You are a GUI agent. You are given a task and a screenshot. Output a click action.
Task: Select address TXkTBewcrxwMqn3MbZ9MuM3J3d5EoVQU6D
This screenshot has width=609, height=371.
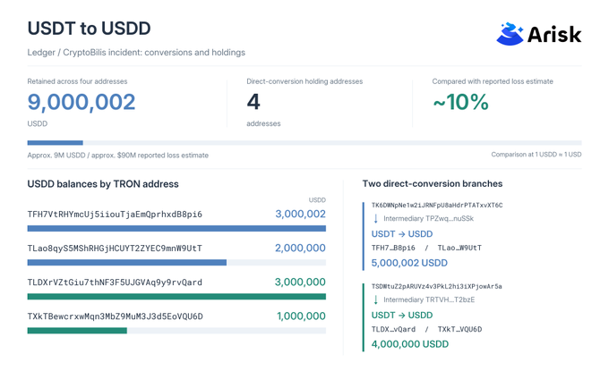point(115,316)
